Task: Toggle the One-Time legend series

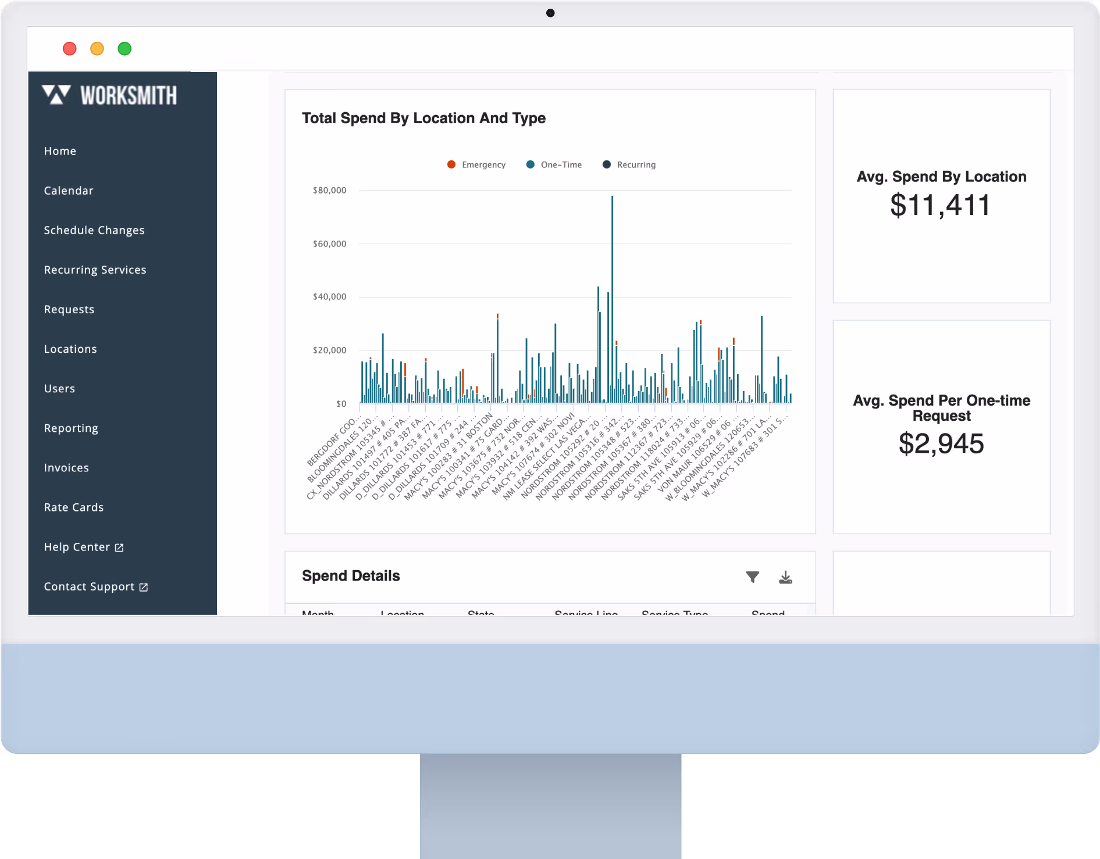Action: tap(554, 164)
